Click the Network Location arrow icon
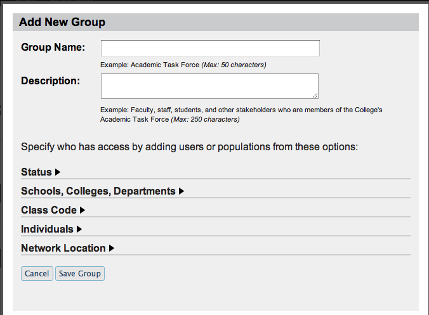Image resolution: width=429 pixels, height=315 pixels. 112,248
